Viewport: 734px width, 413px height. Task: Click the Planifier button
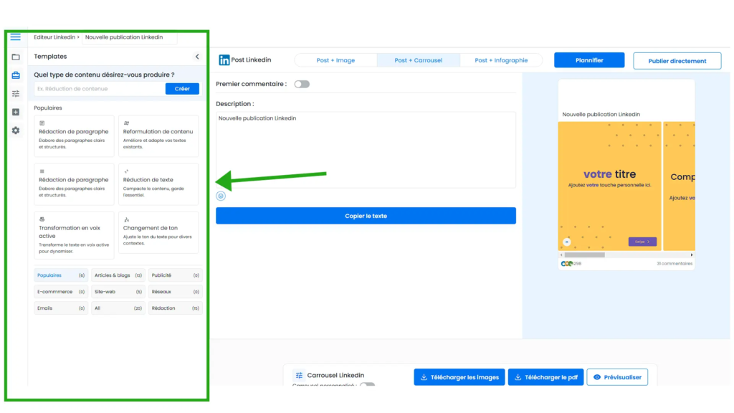click(x=589, y=60)
